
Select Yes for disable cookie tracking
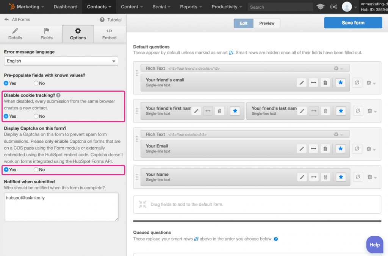6,116
